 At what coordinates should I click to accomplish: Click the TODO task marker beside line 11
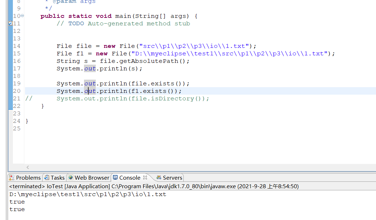tap(11, 23)
